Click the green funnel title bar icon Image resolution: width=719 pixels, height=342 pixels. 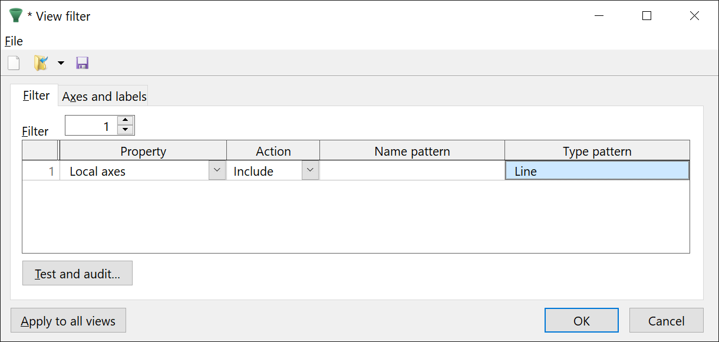pyautogui.click(x=16, y=16)
